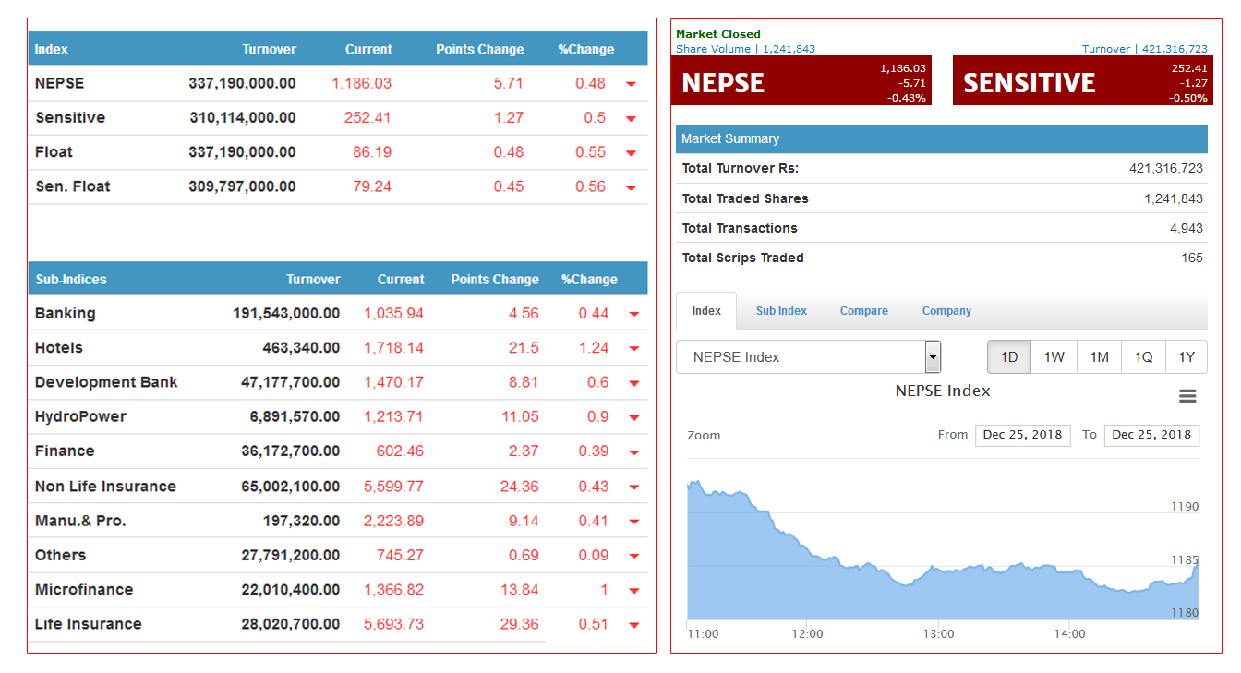
Task: Click the Turnover link above SENSITIVE
Action: click(1145, 49)
